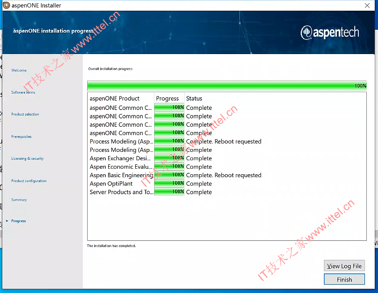Go to the Welcome step in the sidebar
Viewport: 378px width, 293px height.
pos(19,70)
